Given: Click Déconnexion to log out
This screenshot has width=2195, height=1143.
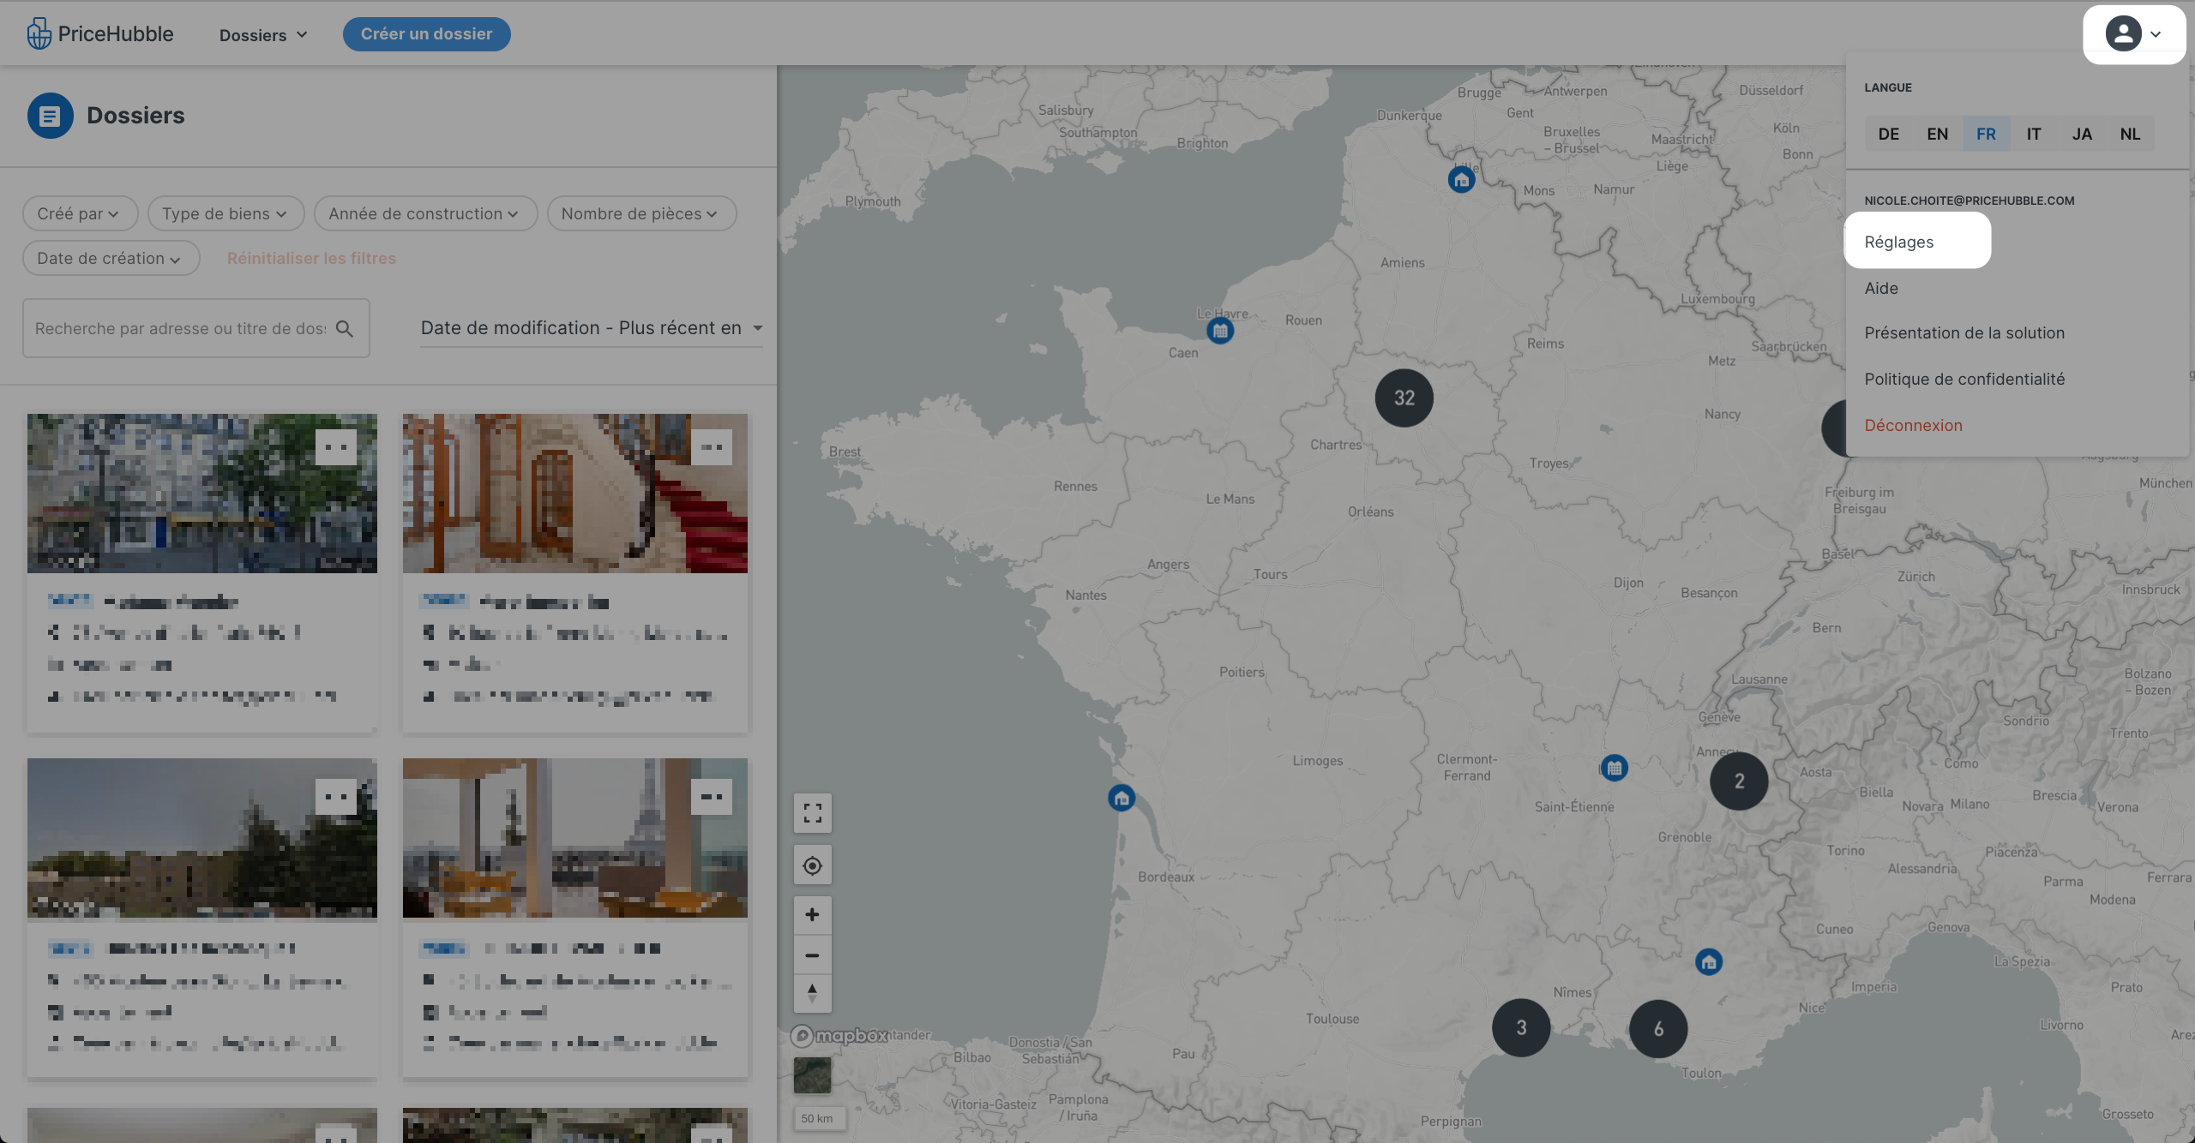Looking at the screenshot, I should coord(1913,425).
